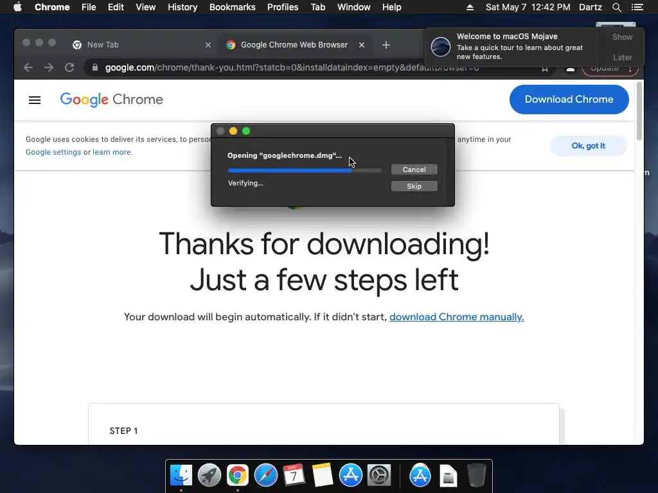Image resolution: width=658 pixels, height=493 pixels.
Task: Click the Thanks for downloading heading
Action: click(x=324, y=262)
